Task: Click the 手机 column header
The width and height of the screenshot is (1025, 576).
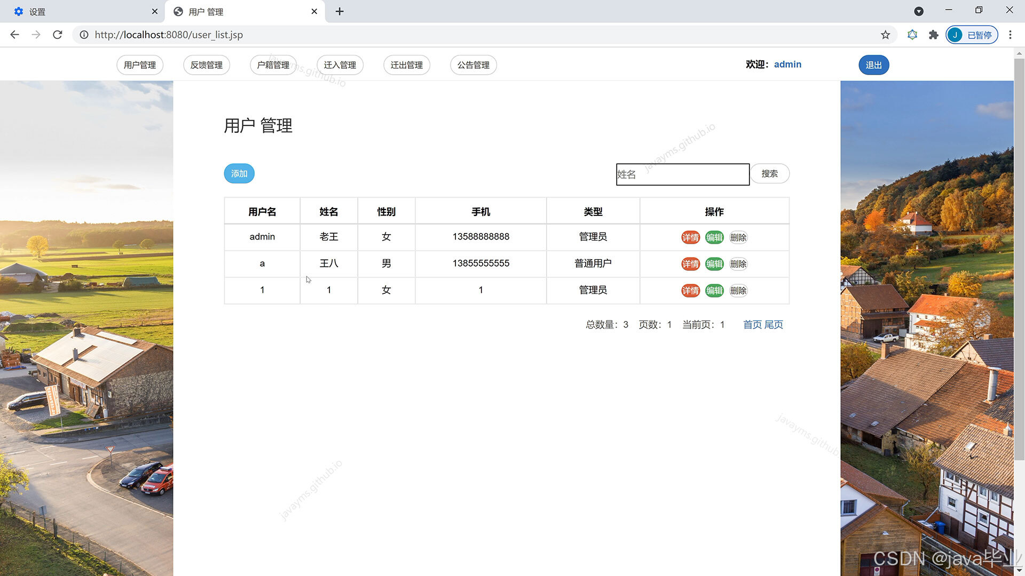Action: pos(480,212)
